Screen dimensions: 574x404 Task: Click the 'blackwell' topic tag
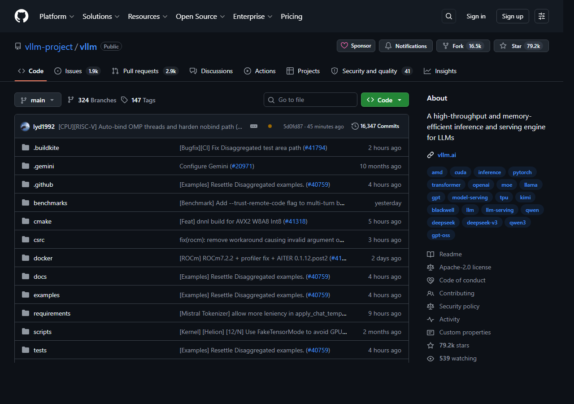(x=443, y=210)
